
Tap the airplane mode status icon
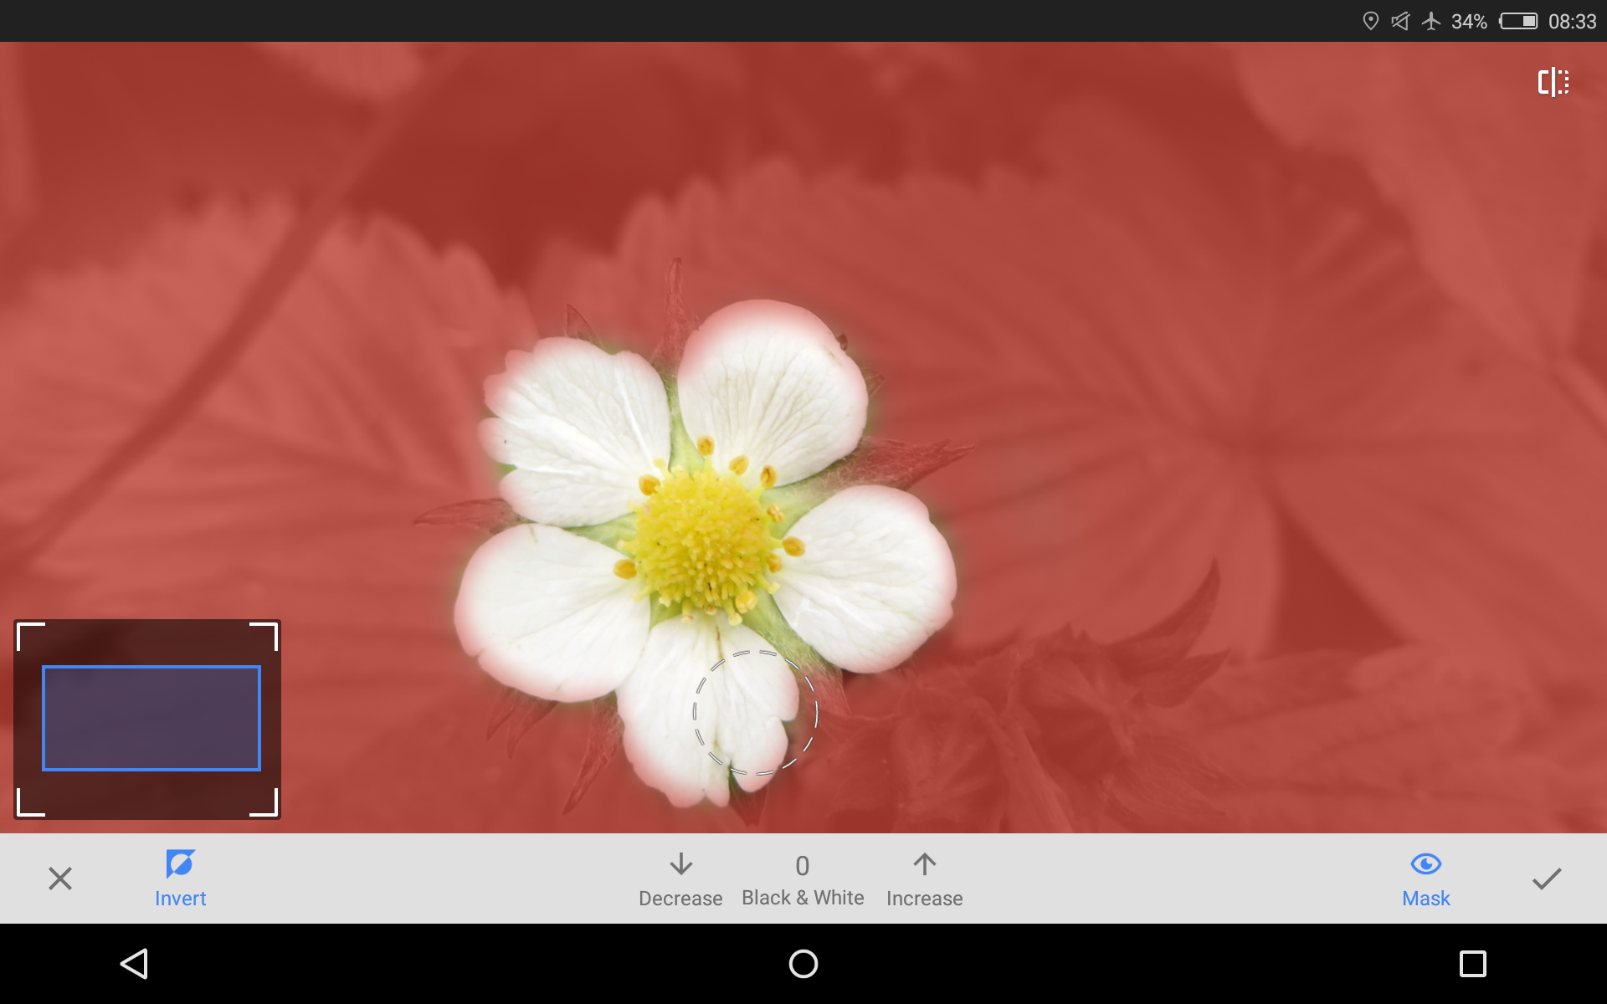pos(1431,21)
